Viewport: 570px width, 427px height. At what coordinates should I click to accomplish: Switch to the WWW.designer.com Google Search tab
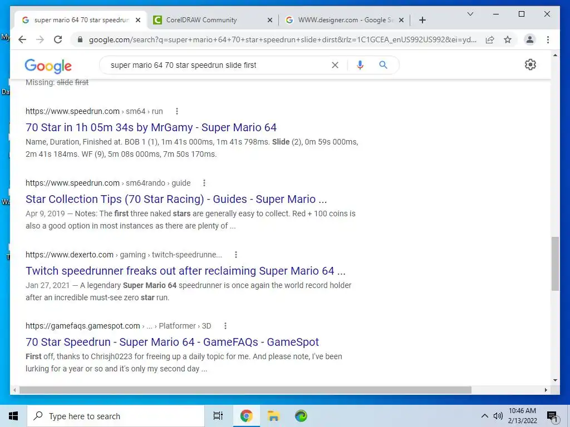(x=343, y=20)
